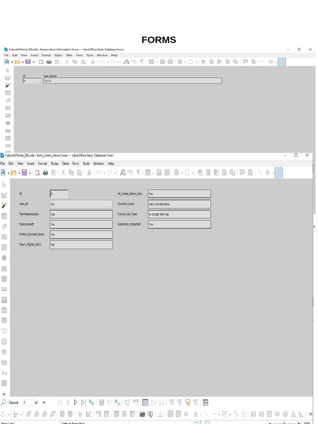Click the record number box
Screen dimensions: 318x424
tap(29, 402)
